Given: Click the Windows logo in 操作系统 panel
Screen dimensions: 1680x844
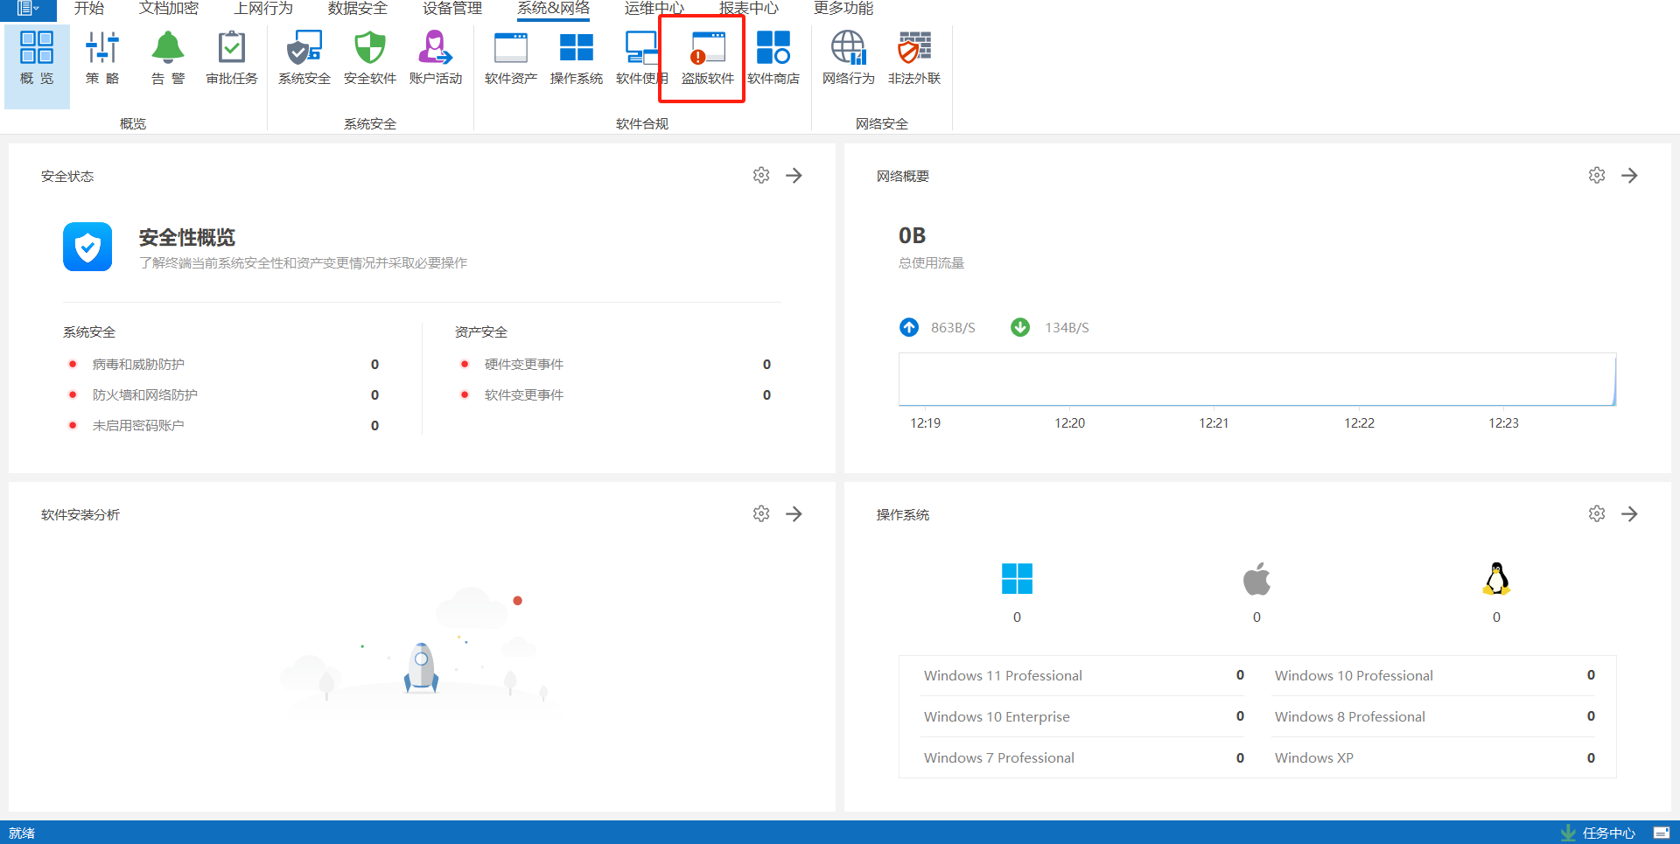Looking at the screenshot, I should coord(1017,579).
